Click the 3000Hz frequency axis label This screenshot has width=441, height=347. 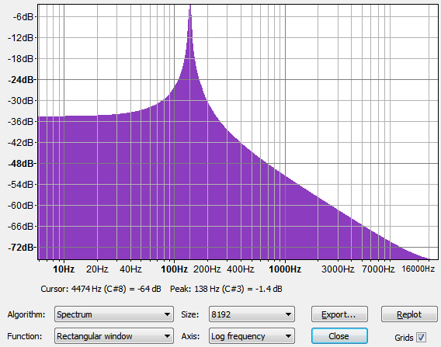click(x=338, y=269)
